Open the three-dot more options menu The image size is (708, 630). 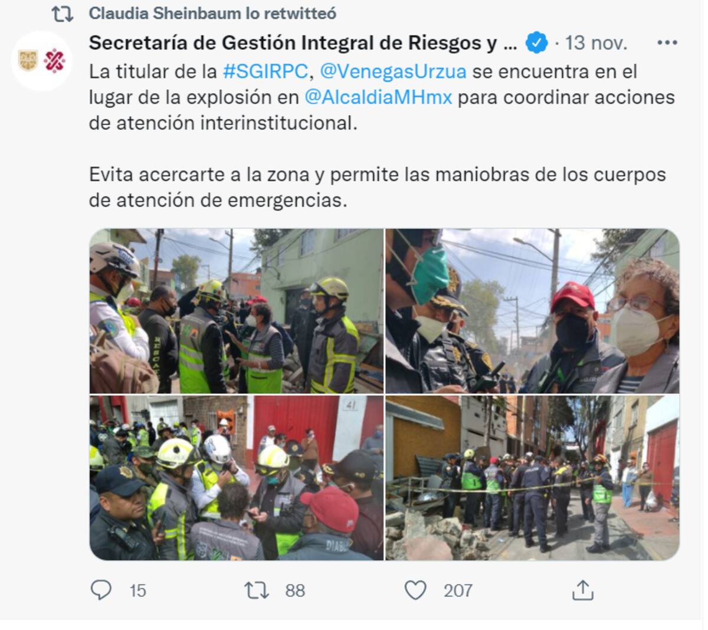point(667,42)
